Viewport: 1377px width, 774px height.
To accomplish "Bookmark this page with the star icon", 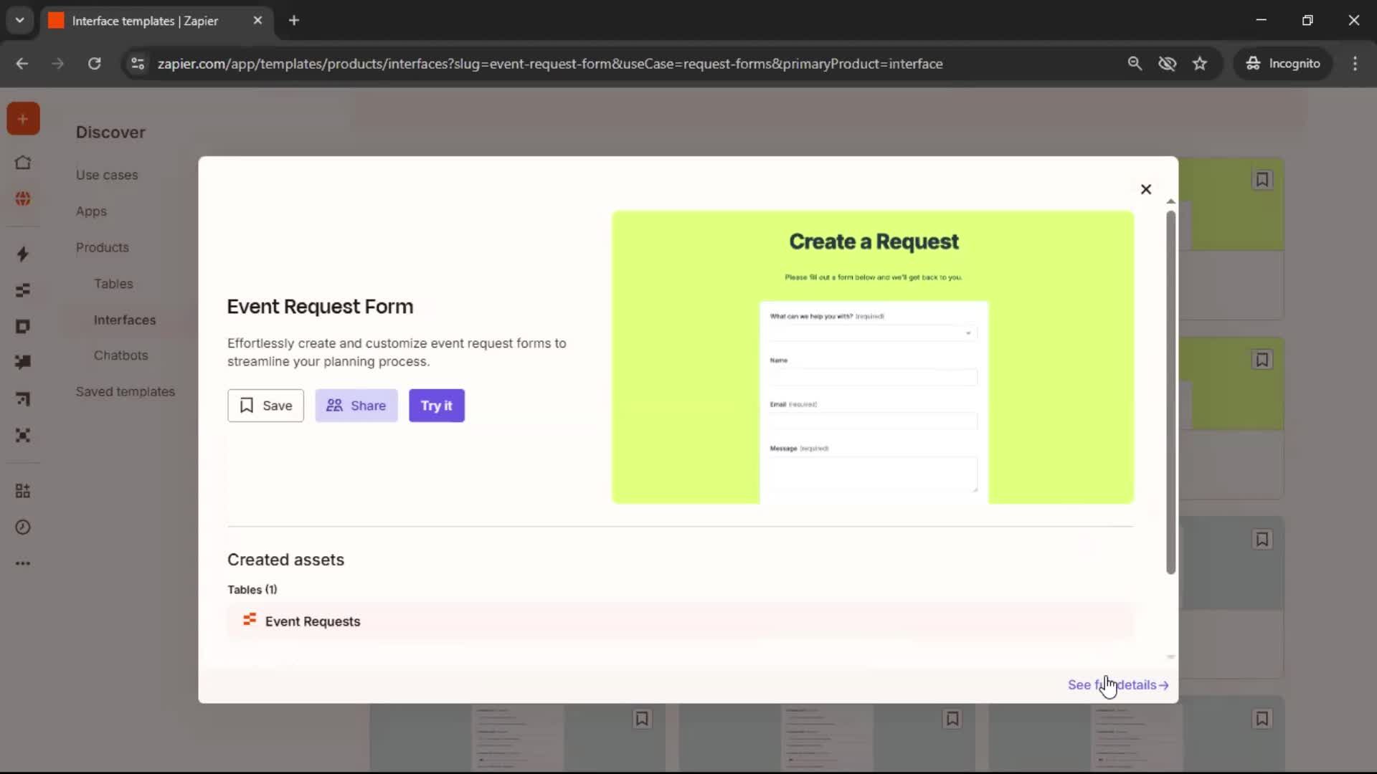I will [x=1200, y=64].
